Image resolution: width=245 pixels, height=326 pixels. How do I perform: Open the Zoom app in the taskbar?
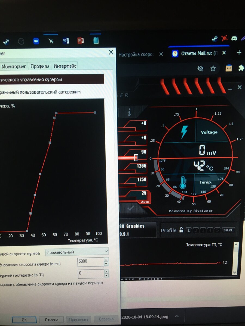pos(36,41)
